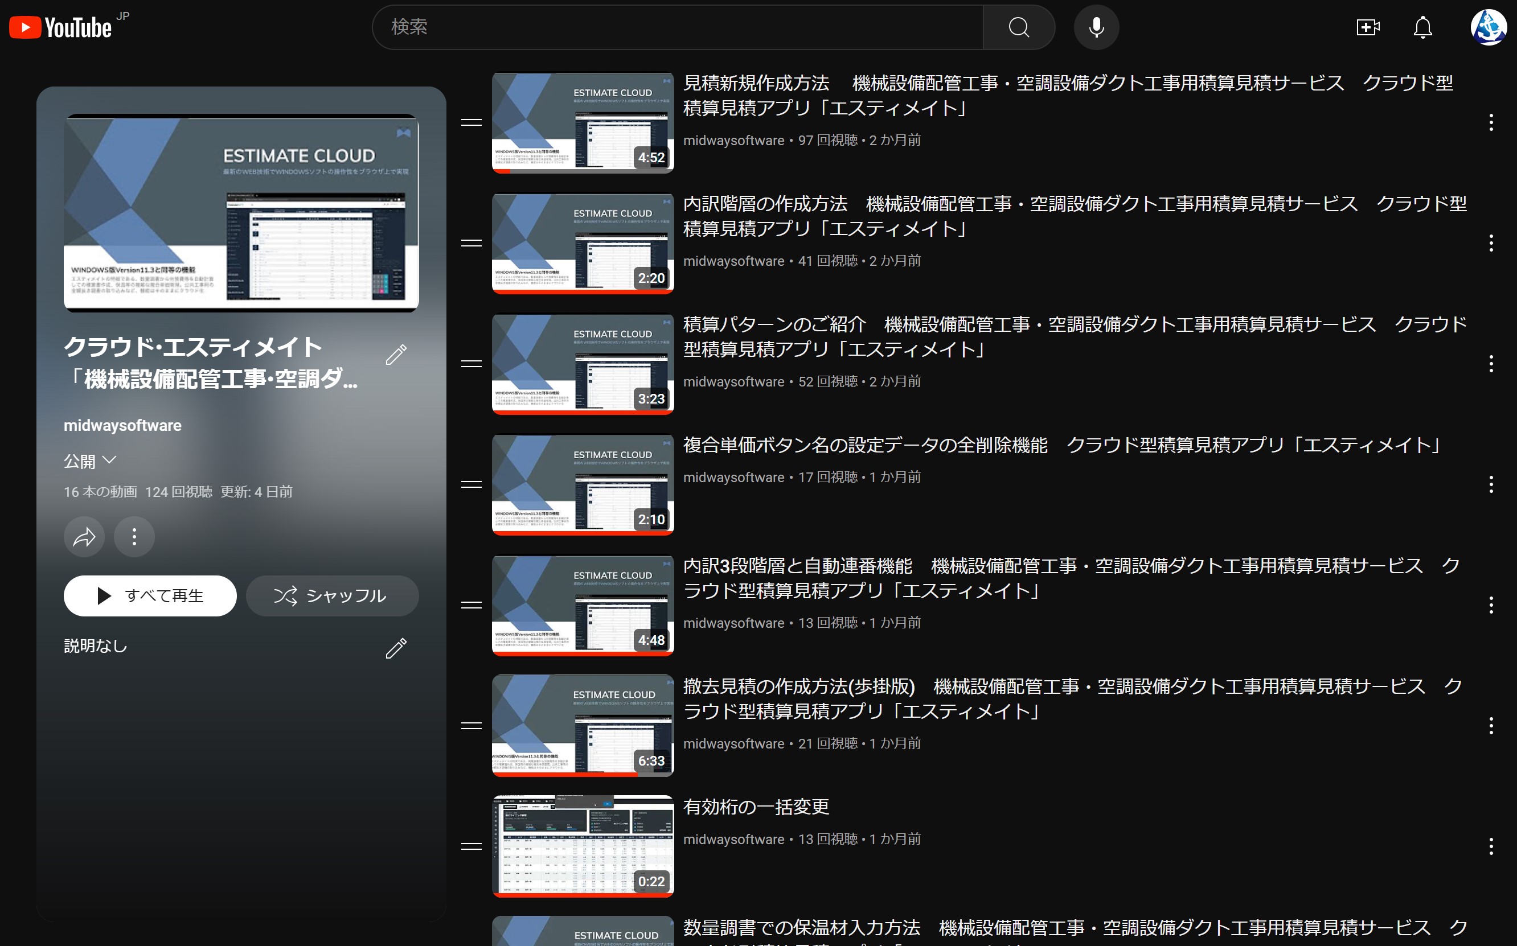1517x946 pixels.
Task: Share the playlist with the arrow icon
Action: tap(84, 537)
